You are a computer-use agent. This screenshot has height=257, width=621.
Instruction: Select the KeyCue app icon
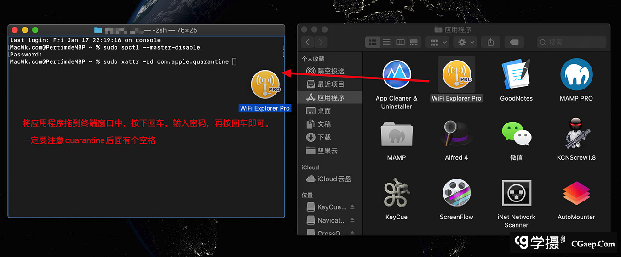(396, 194)
